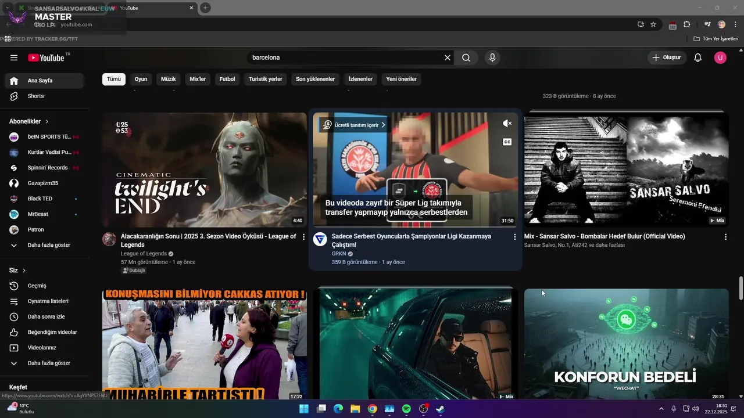Open File Explorer from the taskbar

click(x=355, y=409)
